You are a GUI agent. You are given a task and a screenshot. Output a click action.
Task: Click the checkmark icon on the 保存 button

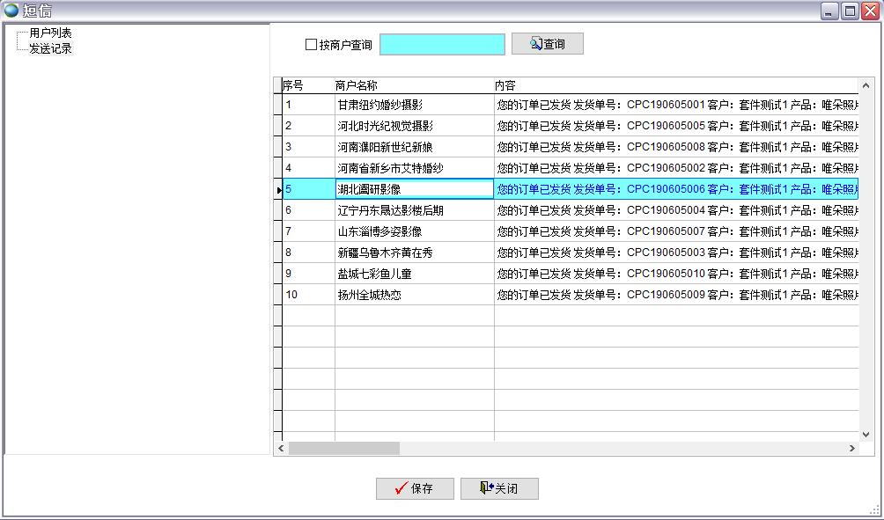(401, 489)
